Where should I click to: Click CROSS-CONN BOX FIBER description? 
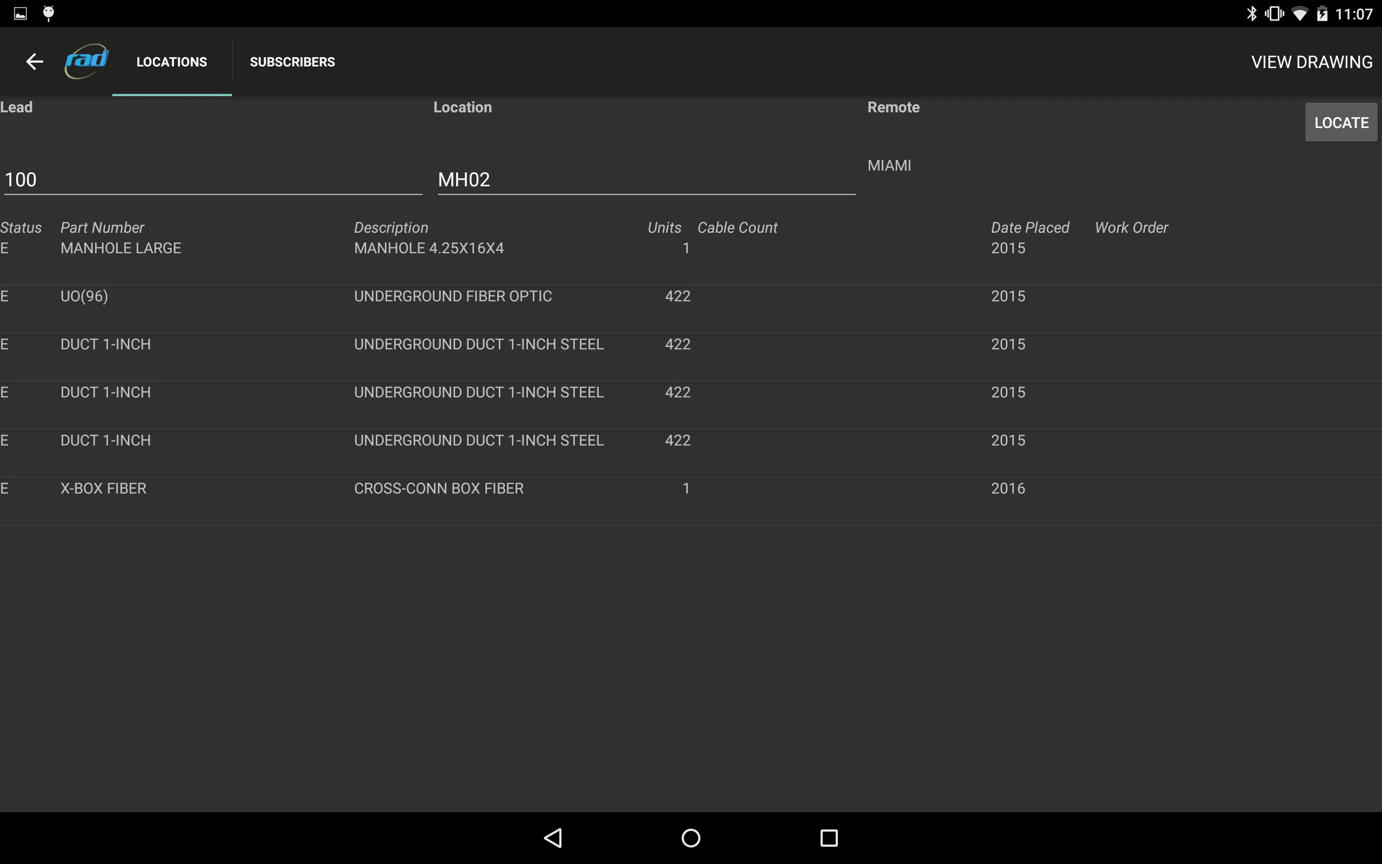coord(438,489)
